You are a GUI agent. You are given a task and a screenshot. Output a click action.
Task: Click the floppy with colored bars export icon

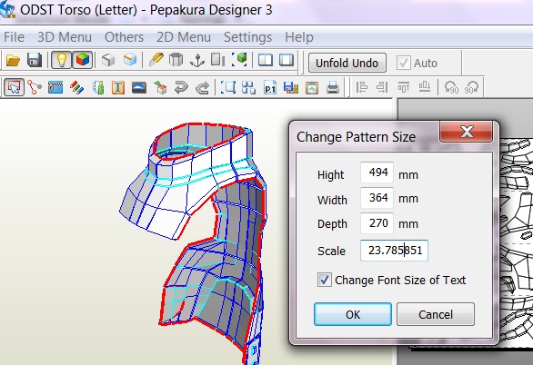coord(291,87)
